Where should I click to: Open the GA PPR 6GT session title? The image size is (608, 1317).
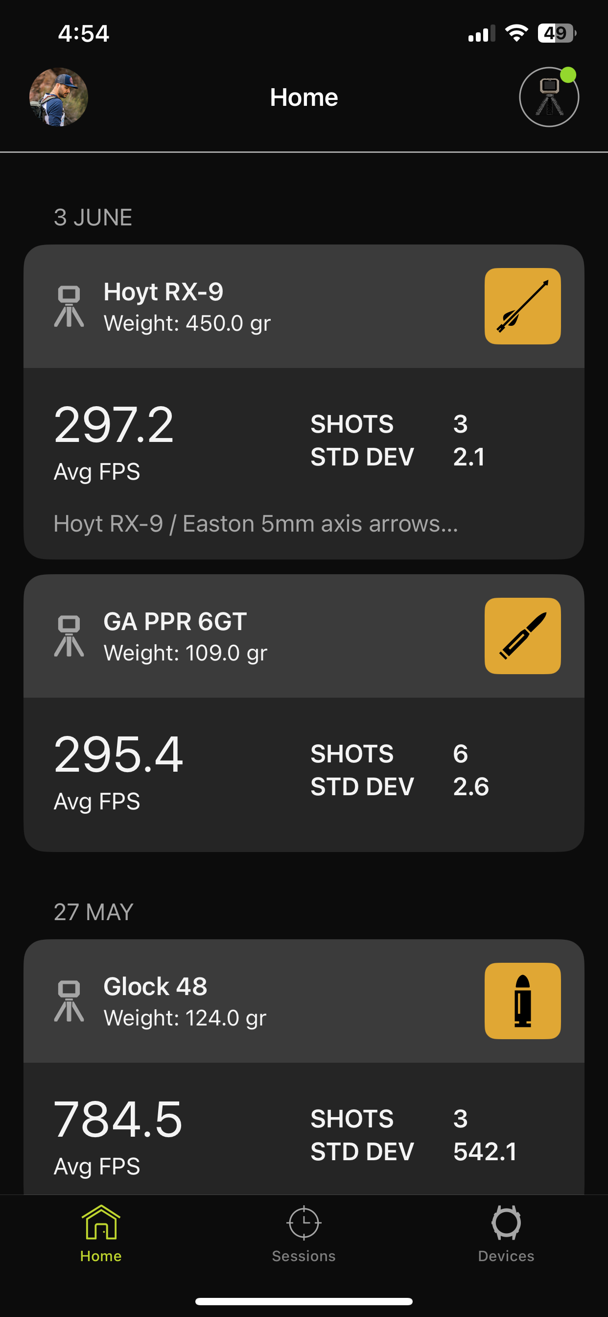pos(175,622)
